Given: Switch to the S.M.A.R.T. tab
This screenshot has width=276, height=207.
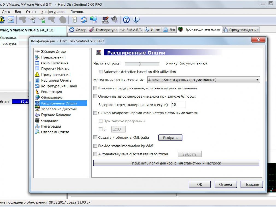Looking at the screenshot, I should (x=131, y=30).
